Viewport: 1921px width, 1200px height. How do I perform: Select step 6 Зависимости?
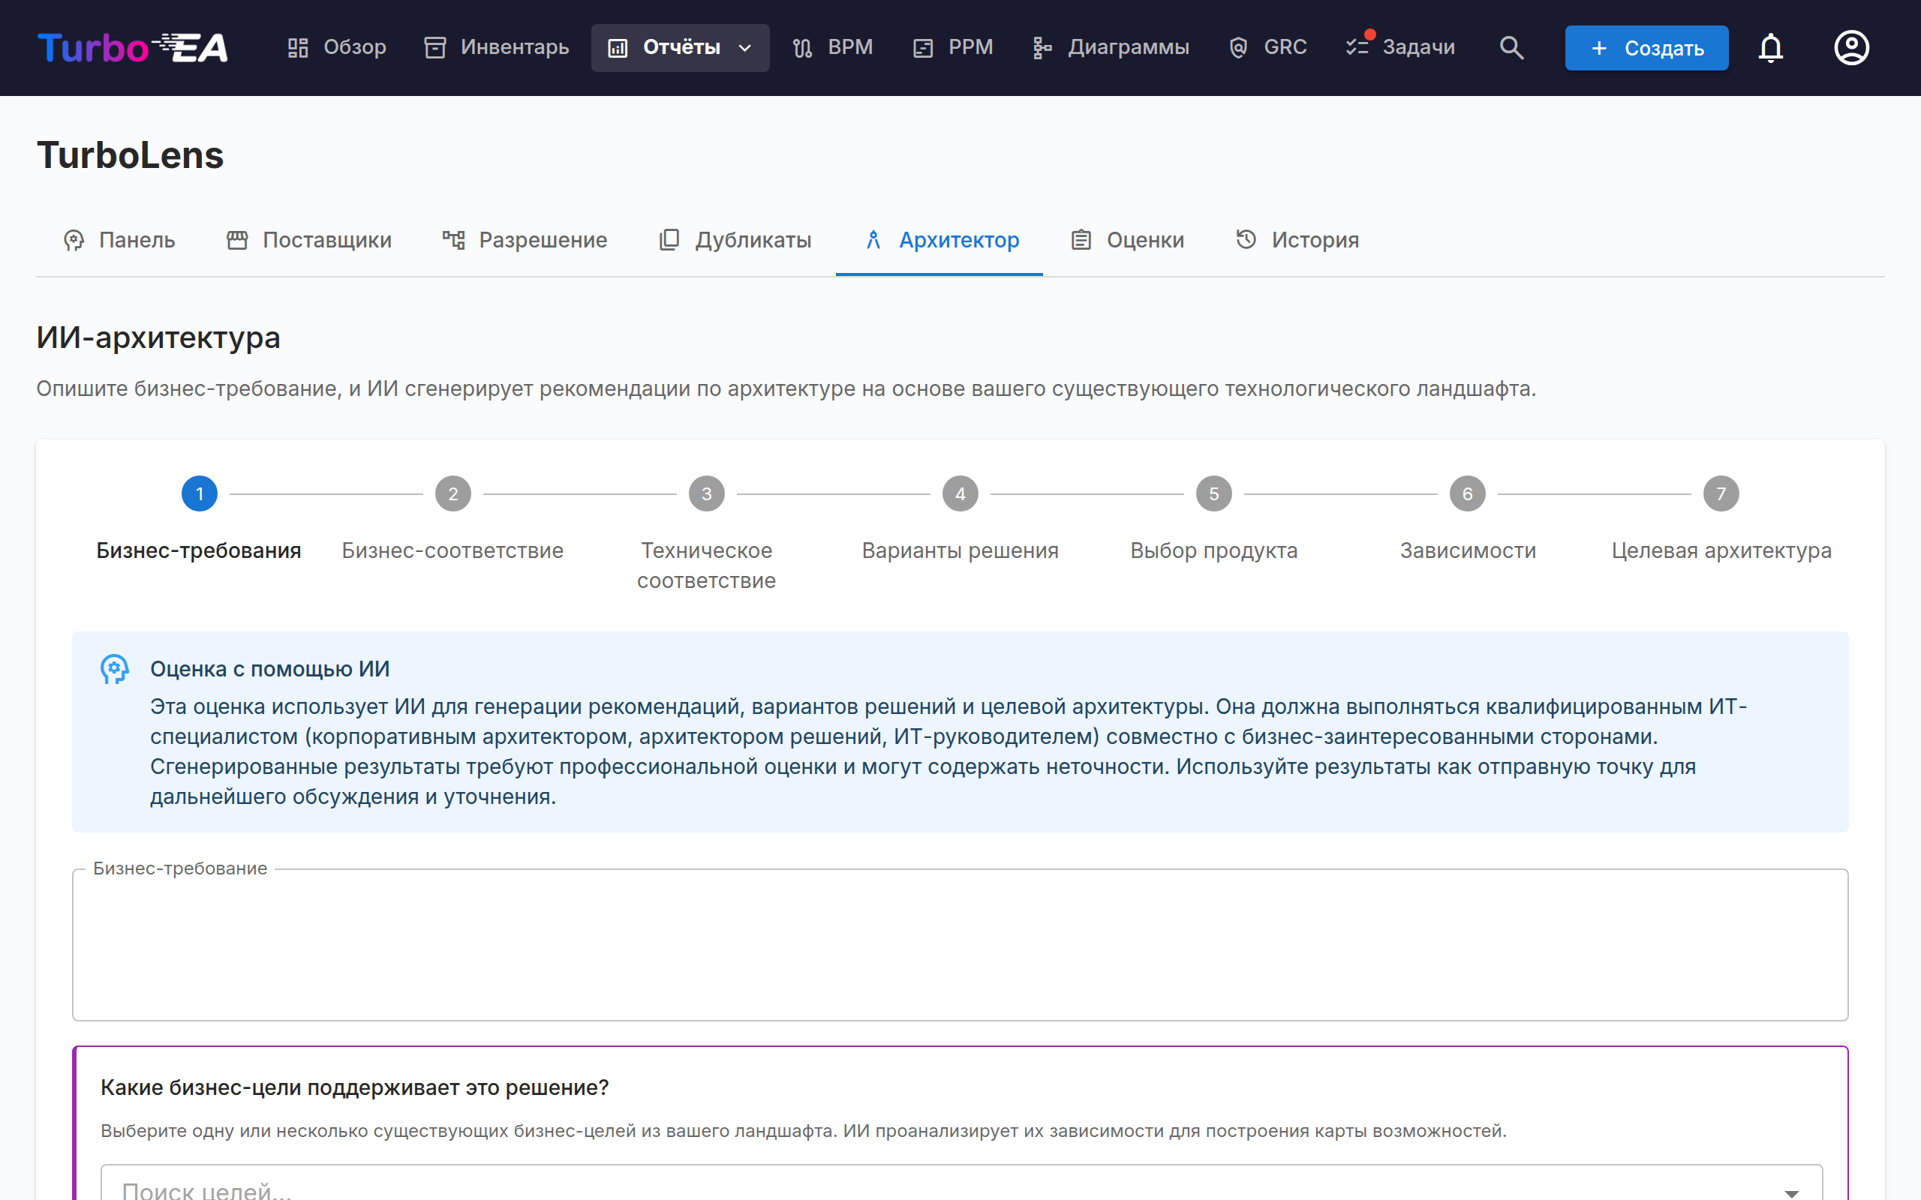(1468, 519)
